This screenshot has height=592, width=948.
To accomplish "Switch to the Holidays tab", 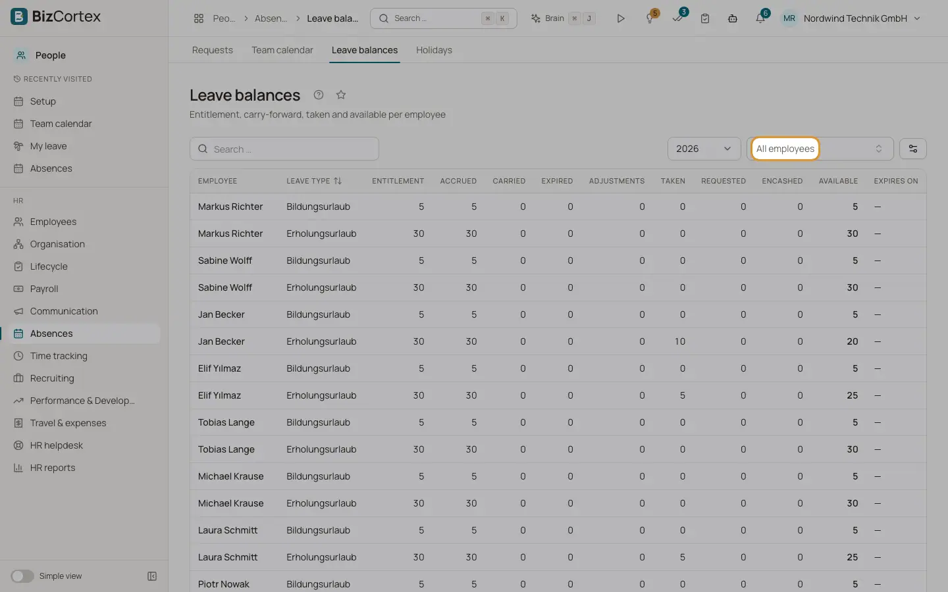I will coord(434,50).
